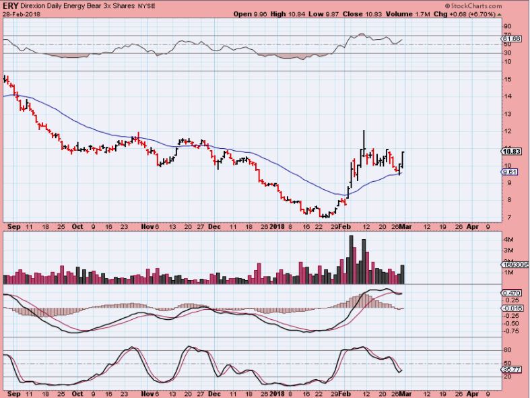
Task: Click the Volume 1.7M header value
Action: pyautogui.click(x=408, y=14)
